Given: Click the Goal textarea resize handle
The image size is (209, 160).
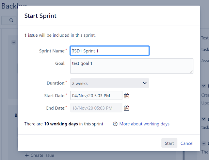Looking at the screenshot, I should pyautogui.click(x=191, y=72).
